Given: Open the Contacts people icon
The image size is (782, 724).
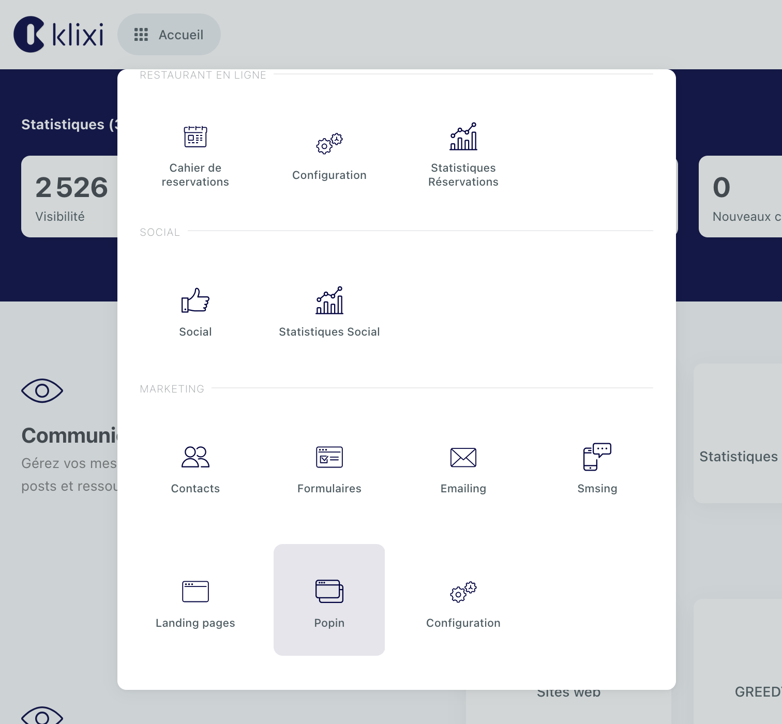Looking at the screenshot, I should [195, 457].
